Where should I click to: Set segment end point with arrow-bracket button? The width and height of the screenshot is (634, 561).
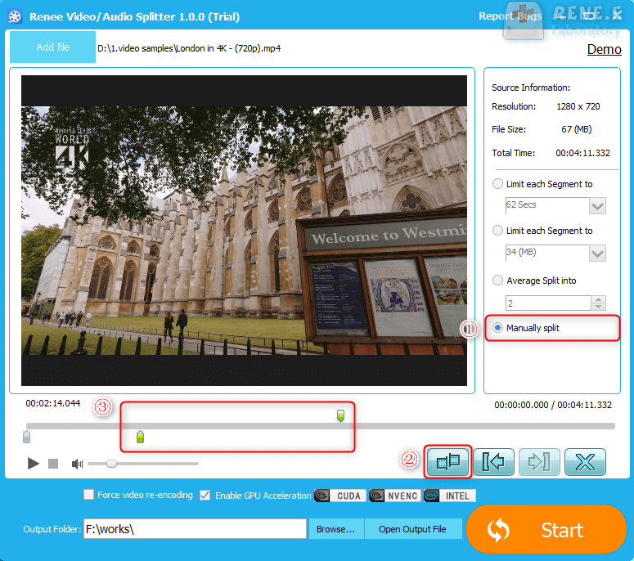539,461
